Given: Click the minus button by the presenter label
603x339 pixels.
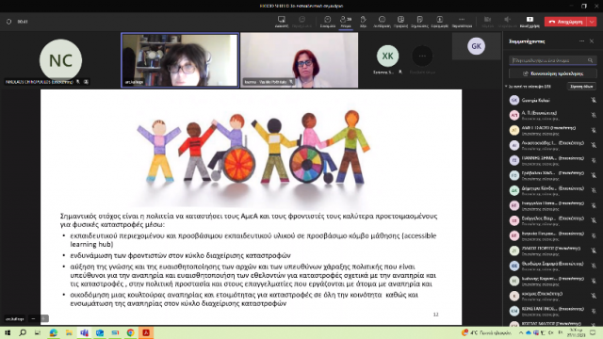Looking at the screenshot, I should click(x=34, y=318).
